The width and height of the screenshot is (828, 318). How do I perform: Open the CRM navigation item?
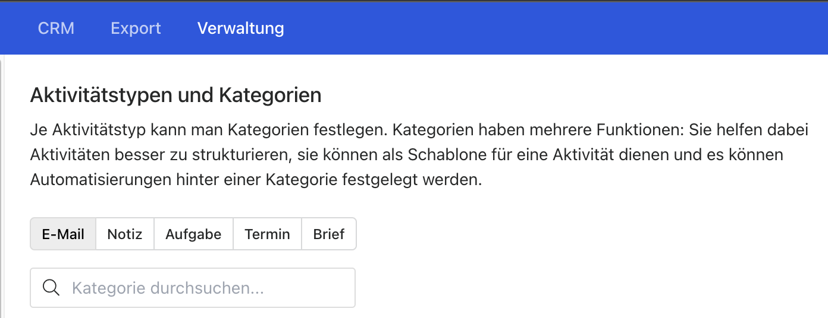[x=56, y=28]
